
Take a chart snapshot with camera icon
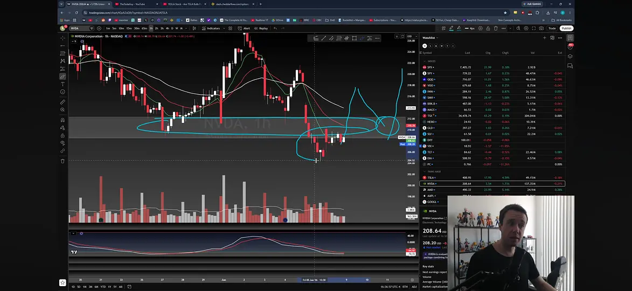541,28
